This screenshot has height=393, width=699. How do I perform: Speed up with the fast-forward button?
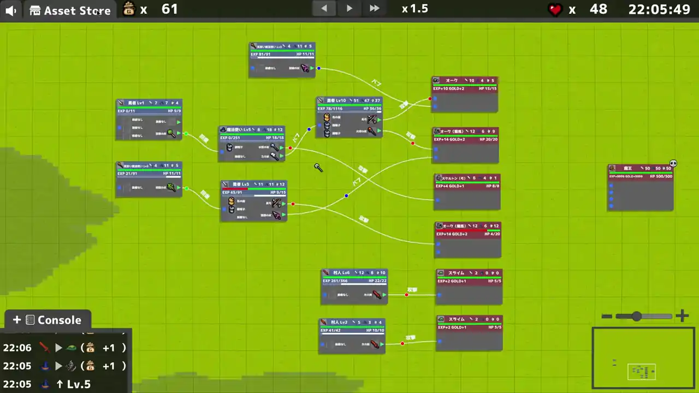(374, 8)
